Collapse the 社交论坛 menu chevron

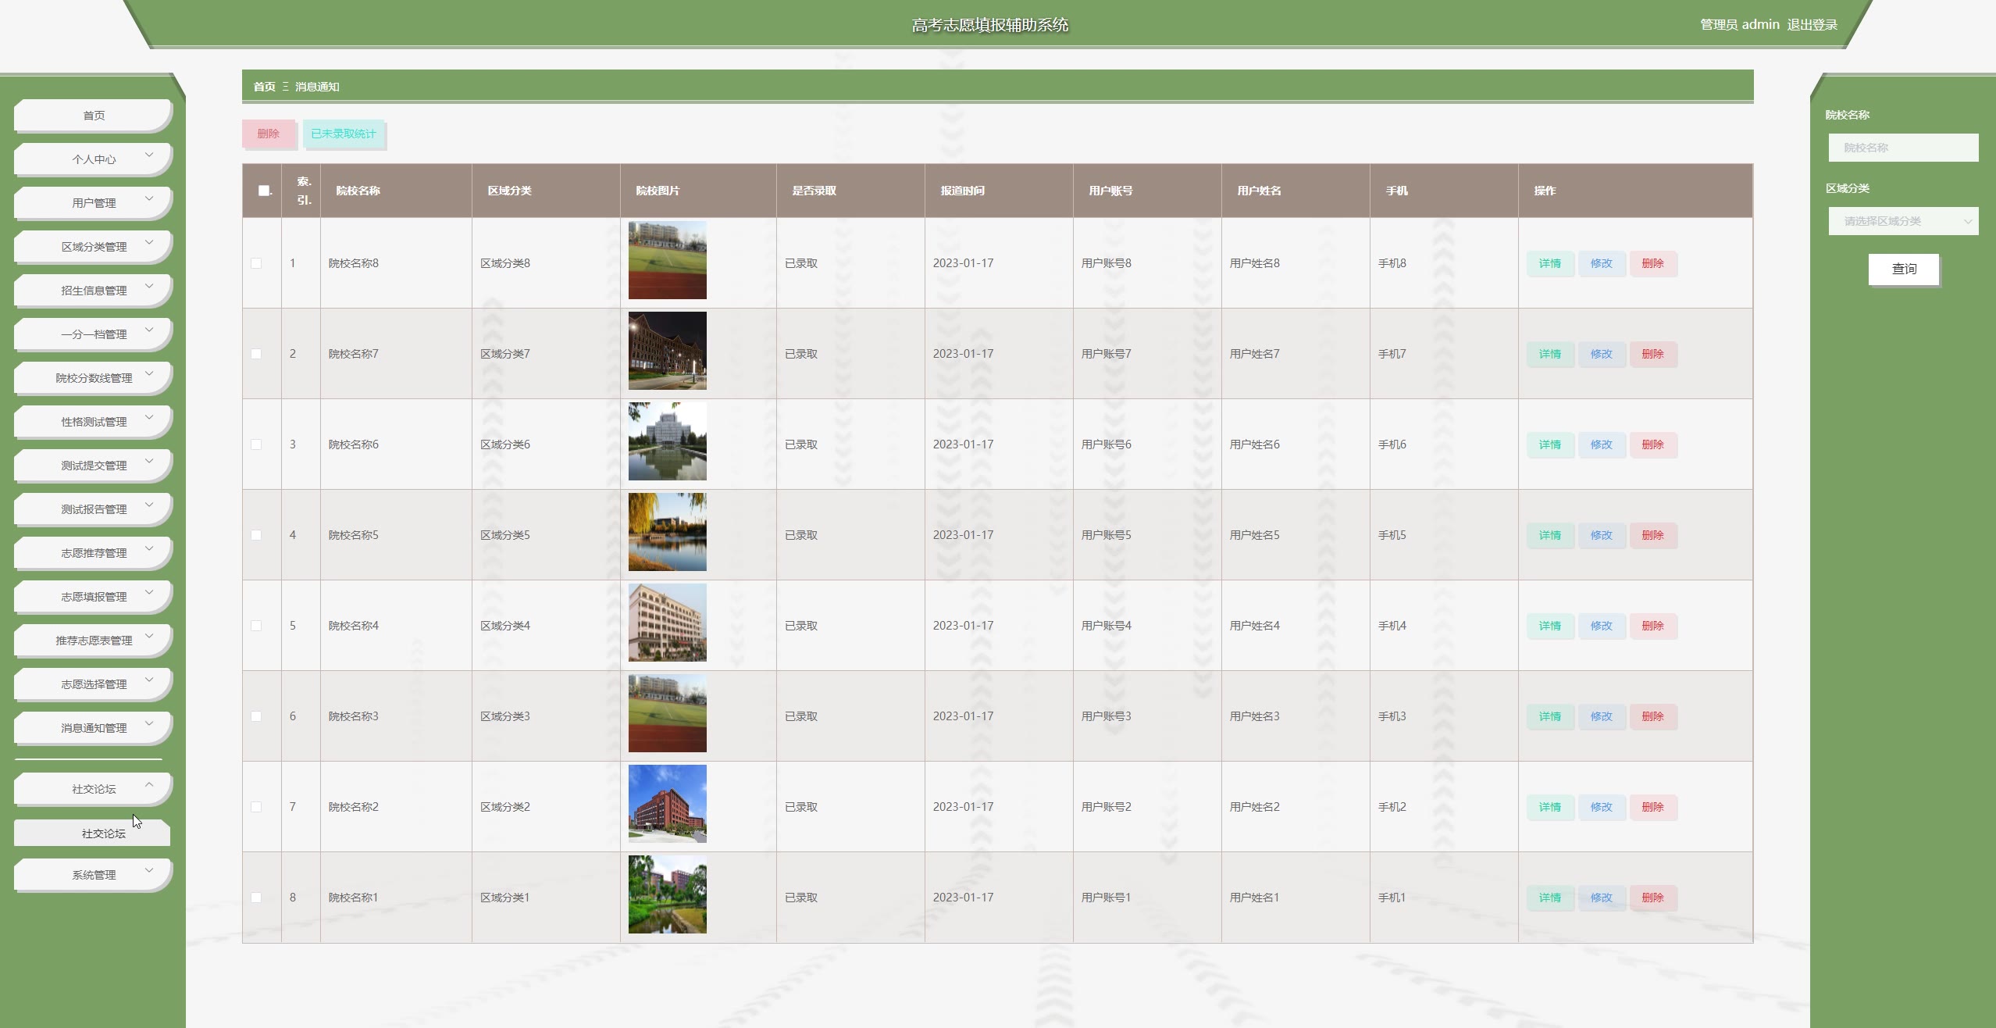(x=149, y=784)
